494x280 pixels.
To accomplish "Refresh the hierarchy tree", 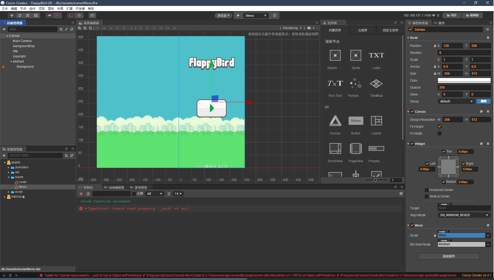I will coord(72,29).
